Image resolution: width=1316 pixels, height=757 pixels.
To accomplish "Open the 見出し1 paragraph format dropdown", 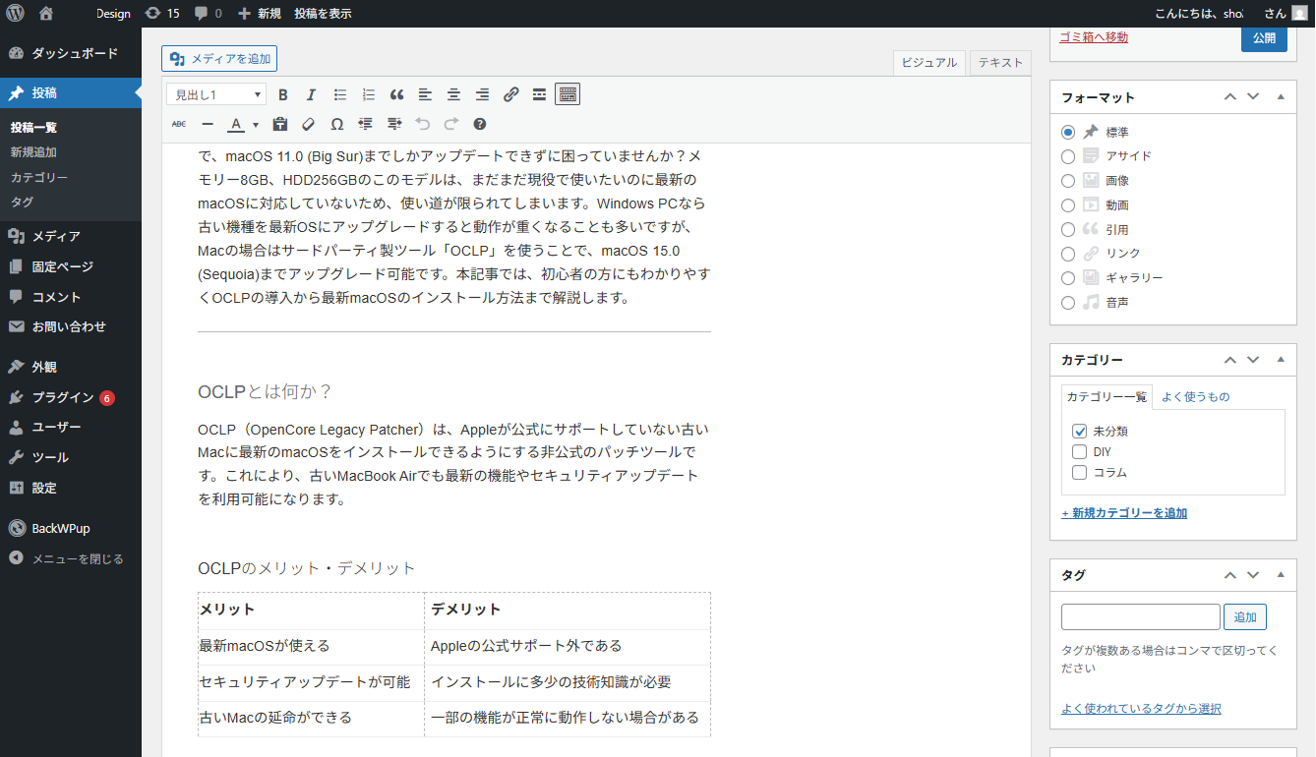I will coord(216,94).
